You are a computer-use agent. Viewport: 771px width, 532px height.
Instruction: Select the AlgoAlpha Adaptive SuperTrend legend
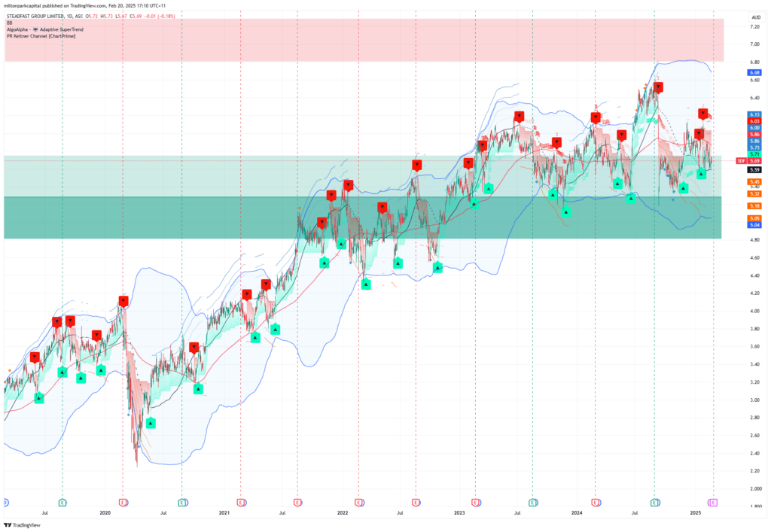tap(44, 29)
